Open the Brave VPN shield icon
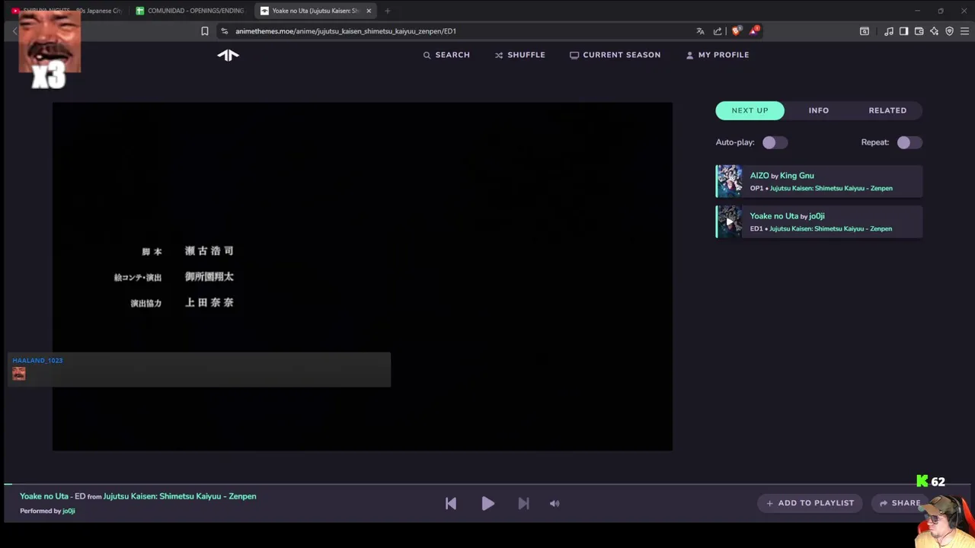This screenshot has width=975, height=548. click(949, 31)
